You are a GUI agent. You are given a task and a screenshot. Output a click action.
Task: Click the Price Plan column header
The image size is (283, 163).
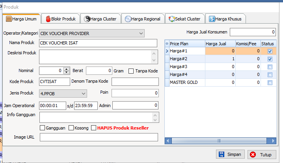tap(187, 44)
